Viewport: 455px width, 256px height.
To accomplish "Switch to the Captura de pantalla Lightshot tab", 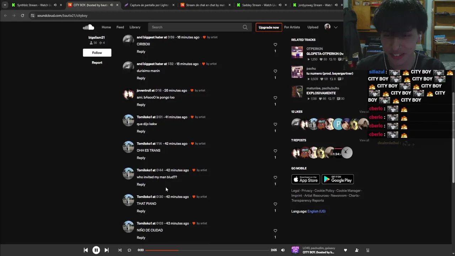I will pos(149,5).
